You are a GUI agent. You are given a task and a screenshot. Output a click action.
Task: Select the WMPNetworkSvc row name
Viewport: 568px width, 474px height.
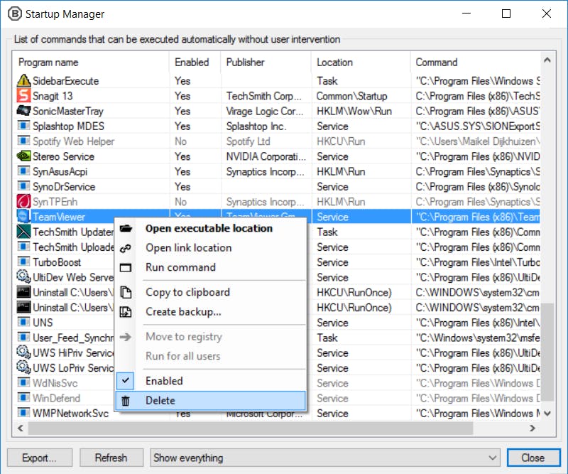click(70, 413)
